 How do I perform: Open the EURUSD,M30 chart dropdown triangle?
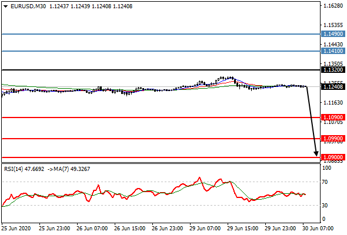(6, 6)
